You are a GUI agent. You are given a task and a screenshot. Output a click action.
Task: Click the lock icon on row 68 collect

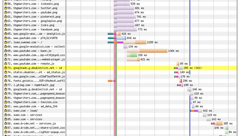(x=6, y=47)
